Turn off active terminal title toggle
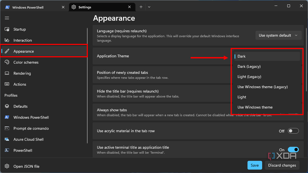Image resolution: width=308 pixels, height=173 pixels. pos(293,150)
